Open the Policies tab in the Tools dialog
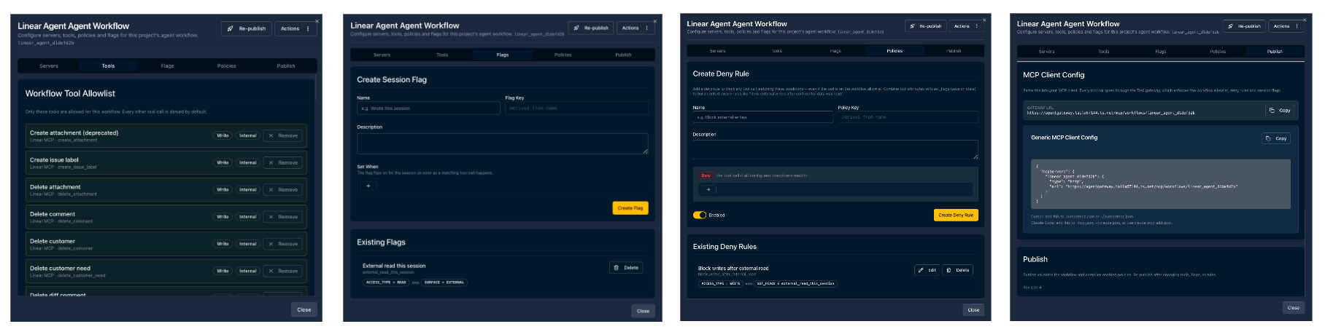Viewport: 1325px width, 332px height. pos(226,66)
